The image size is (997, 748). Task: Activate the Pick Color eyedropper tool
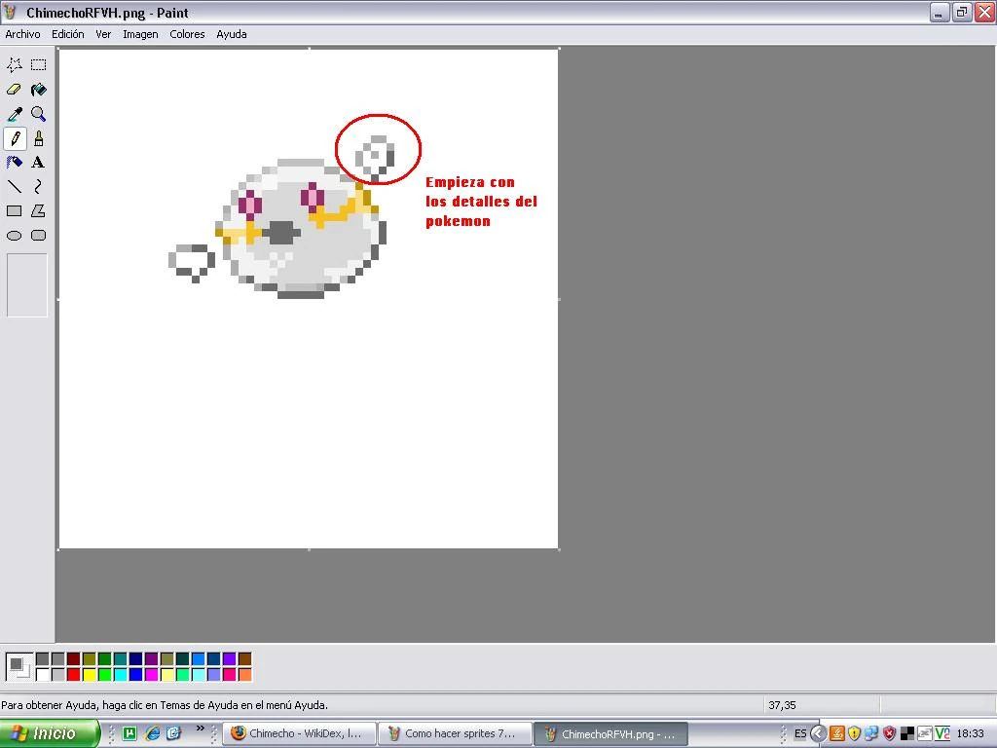click(15, 115)
